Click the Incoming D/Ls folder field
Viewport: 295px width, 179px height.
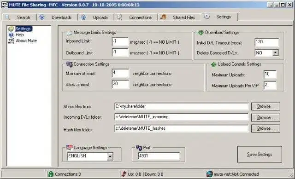coord(181,117)
